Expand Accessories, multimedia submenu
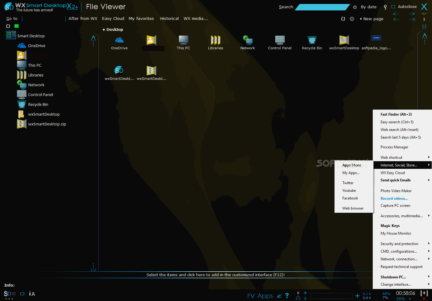Image resolution: width=432 pixels, height=301 pixels. 402,216
